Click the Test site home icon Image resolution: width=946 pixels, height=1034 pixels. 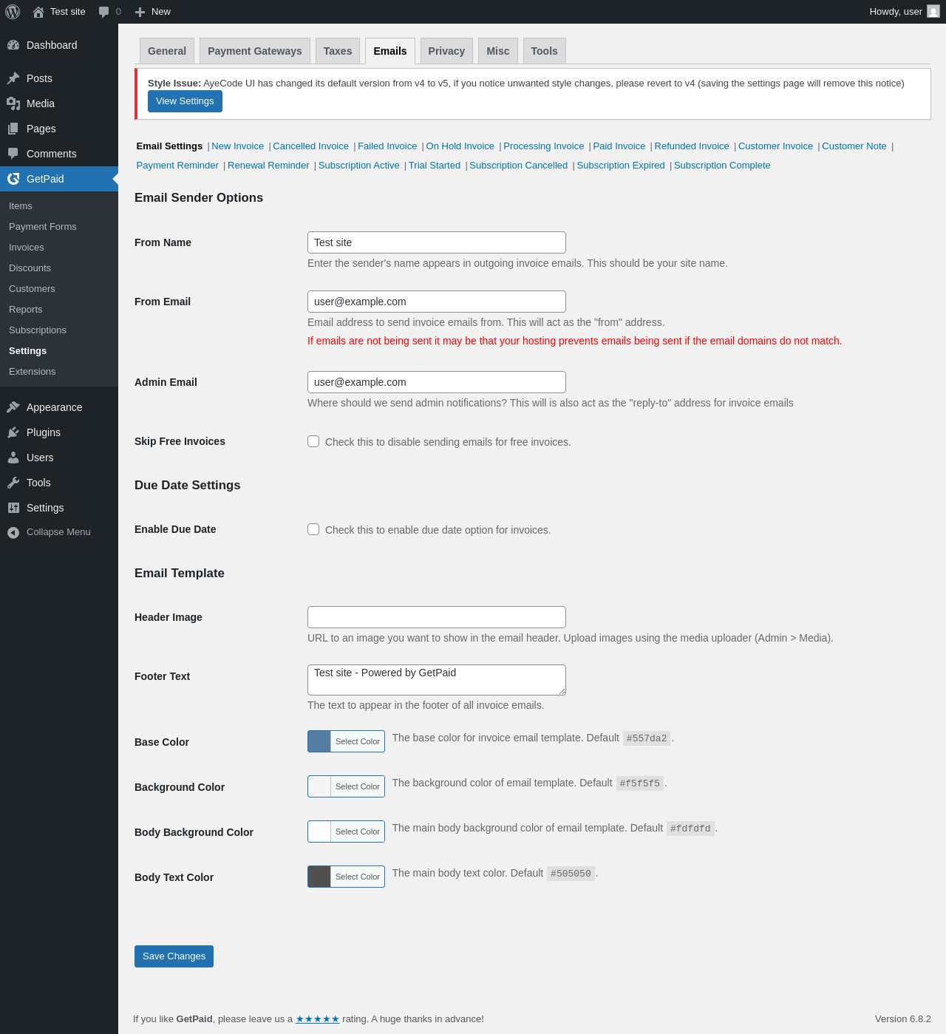tap(38, 12)
